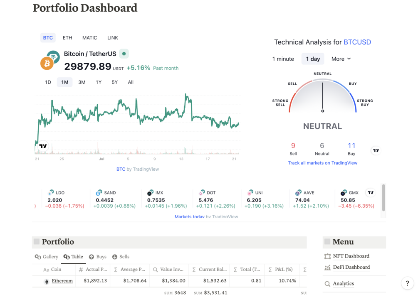Click the ticker strip vertical scrollbar
The image size is (418, 297).
pos(383,197)
